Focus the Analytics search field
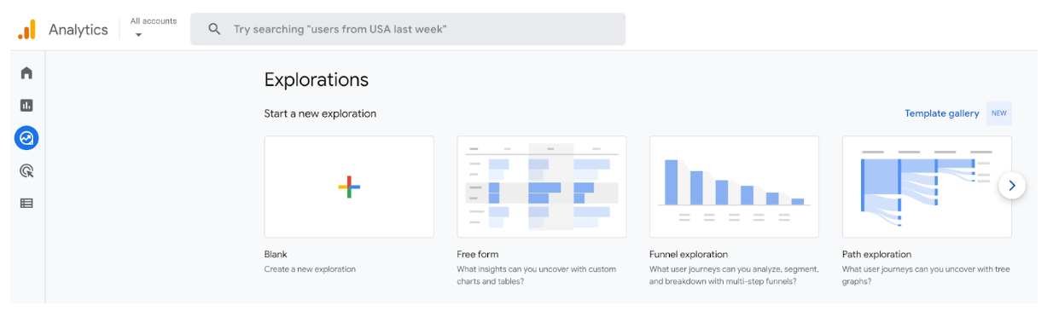 pos(408,29)
